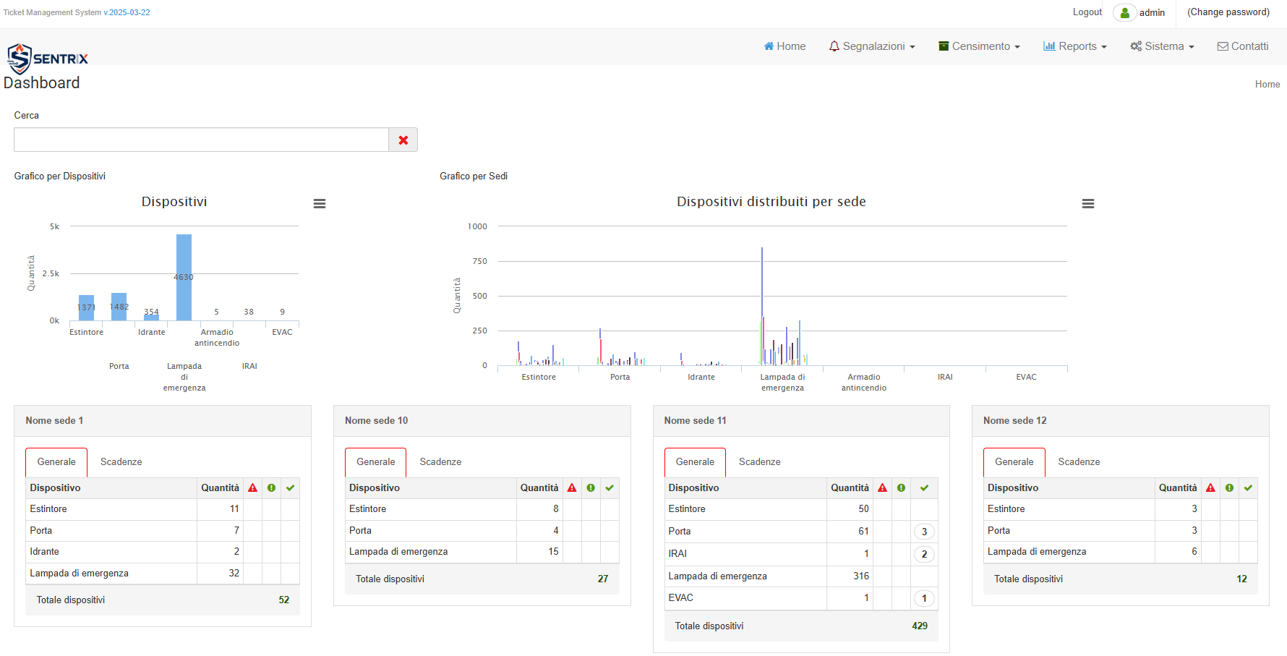The image size is (1287, 656).
Task: Open the Reports dropdown menu
Action: point(1075,46)
